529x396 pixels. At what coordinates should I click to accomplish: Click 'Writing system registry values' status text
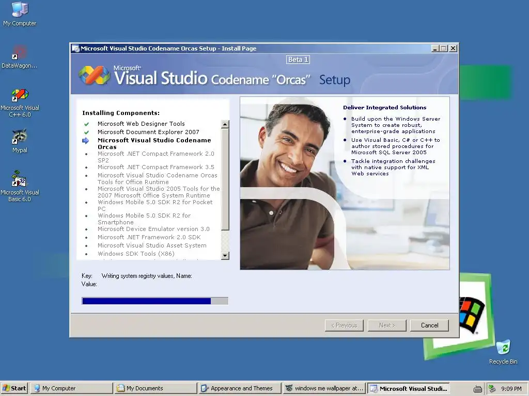click(x=147, y=276)
